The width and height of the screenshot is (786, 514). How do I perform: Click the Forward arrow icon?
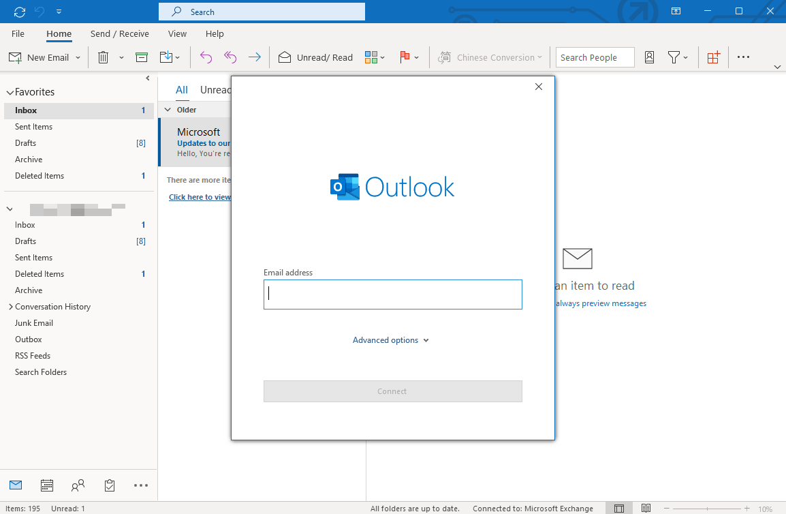(254, 57)
